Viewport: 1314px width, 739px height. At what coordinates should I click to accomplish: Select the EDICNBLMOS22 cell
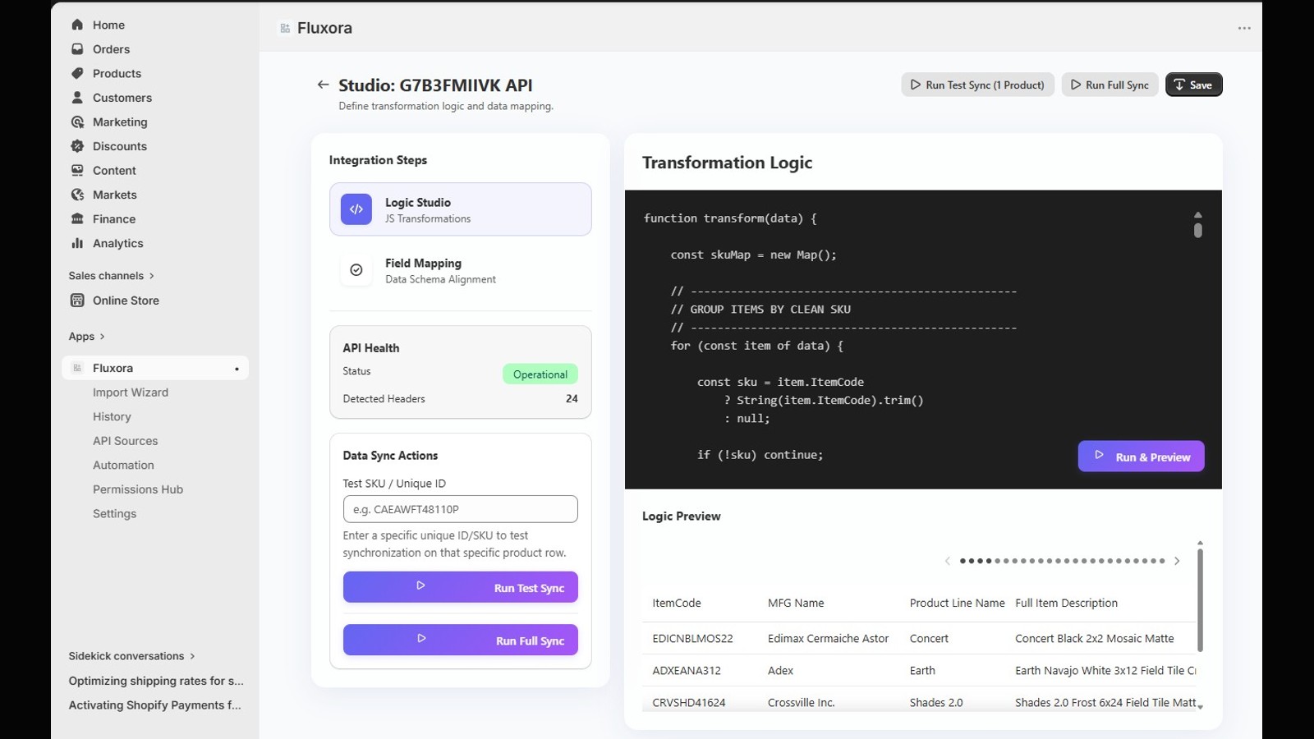tap(692, 638)
